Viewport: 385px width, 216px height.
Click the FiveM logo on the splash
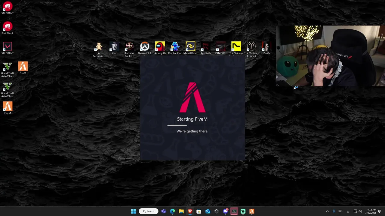pyautogui.click(x=192, y=97)
